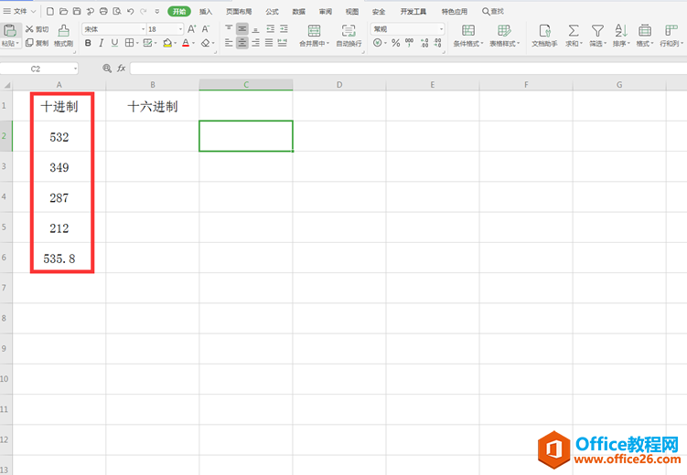
Task: Click the percent style icon
Action: 395,43
